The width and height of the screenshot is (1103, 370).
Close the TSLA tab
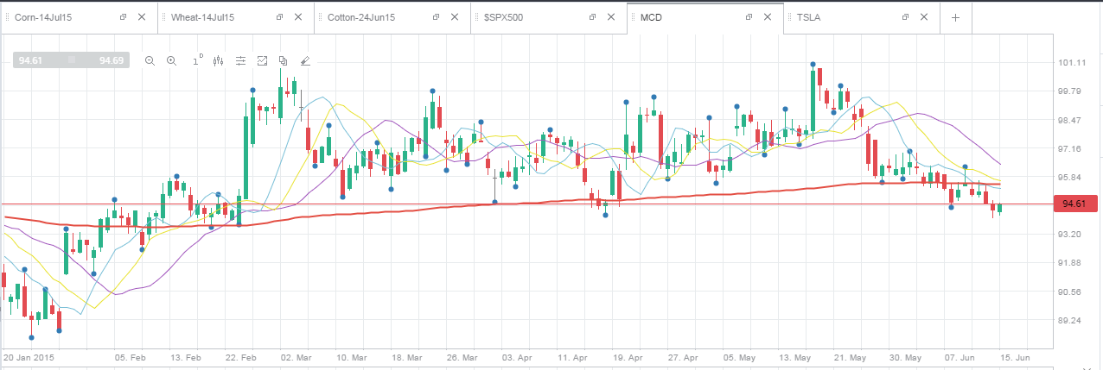point(925,17)
